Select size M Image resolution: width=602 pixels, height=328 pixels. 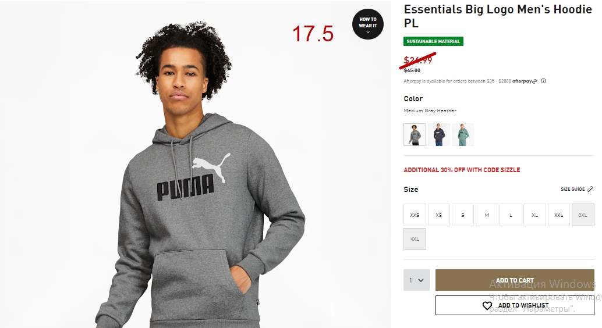click(x=487, y=215)
